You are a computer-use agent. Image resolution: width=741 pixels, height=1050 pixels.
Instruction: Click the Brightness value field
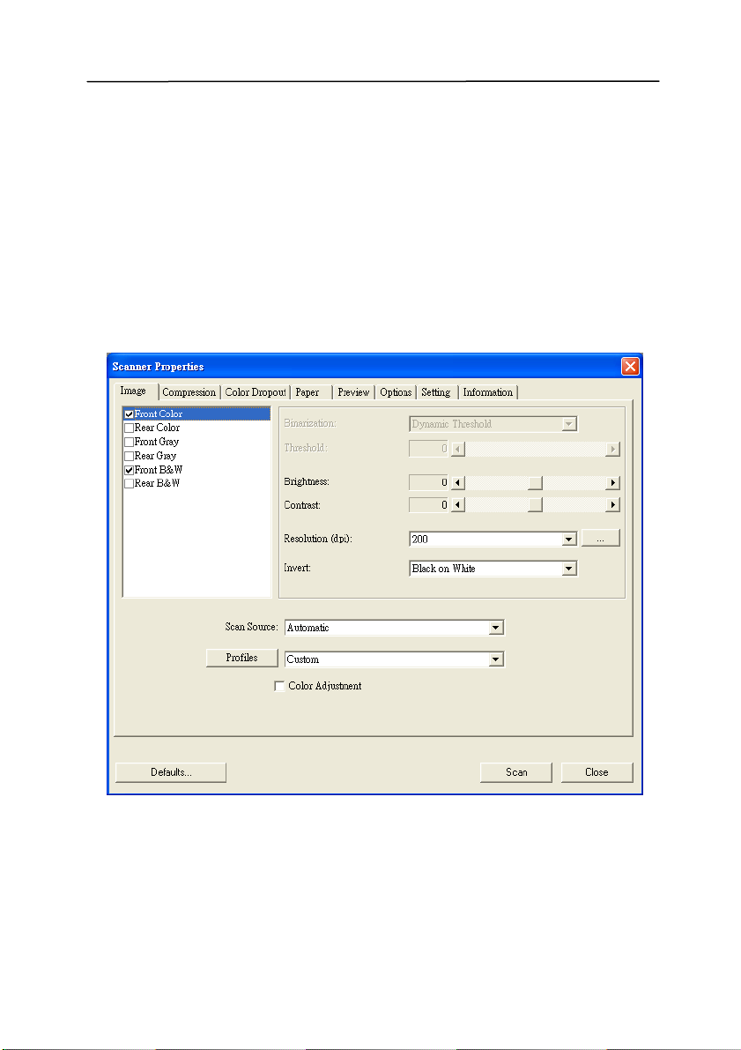(428, 483)
